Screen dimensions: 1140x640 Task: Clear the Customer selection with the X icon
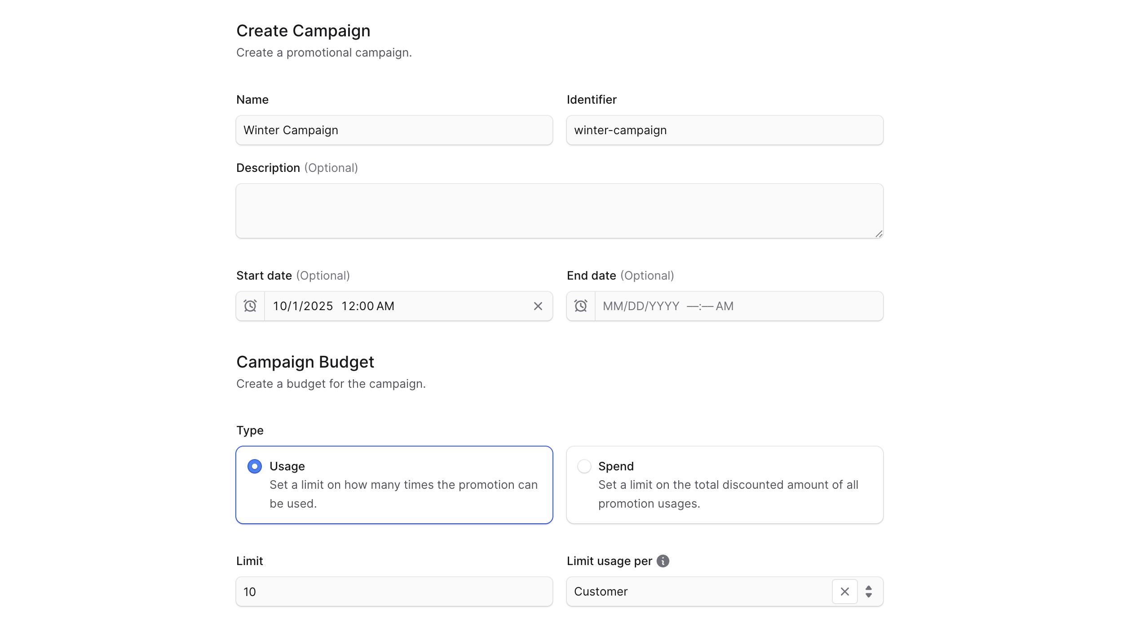click(844, 591)
